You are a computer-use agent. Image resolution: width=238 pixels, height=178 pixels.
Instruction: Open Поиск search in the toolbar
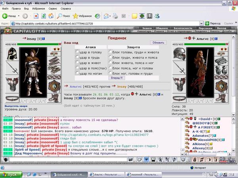(x=63, y=16)
